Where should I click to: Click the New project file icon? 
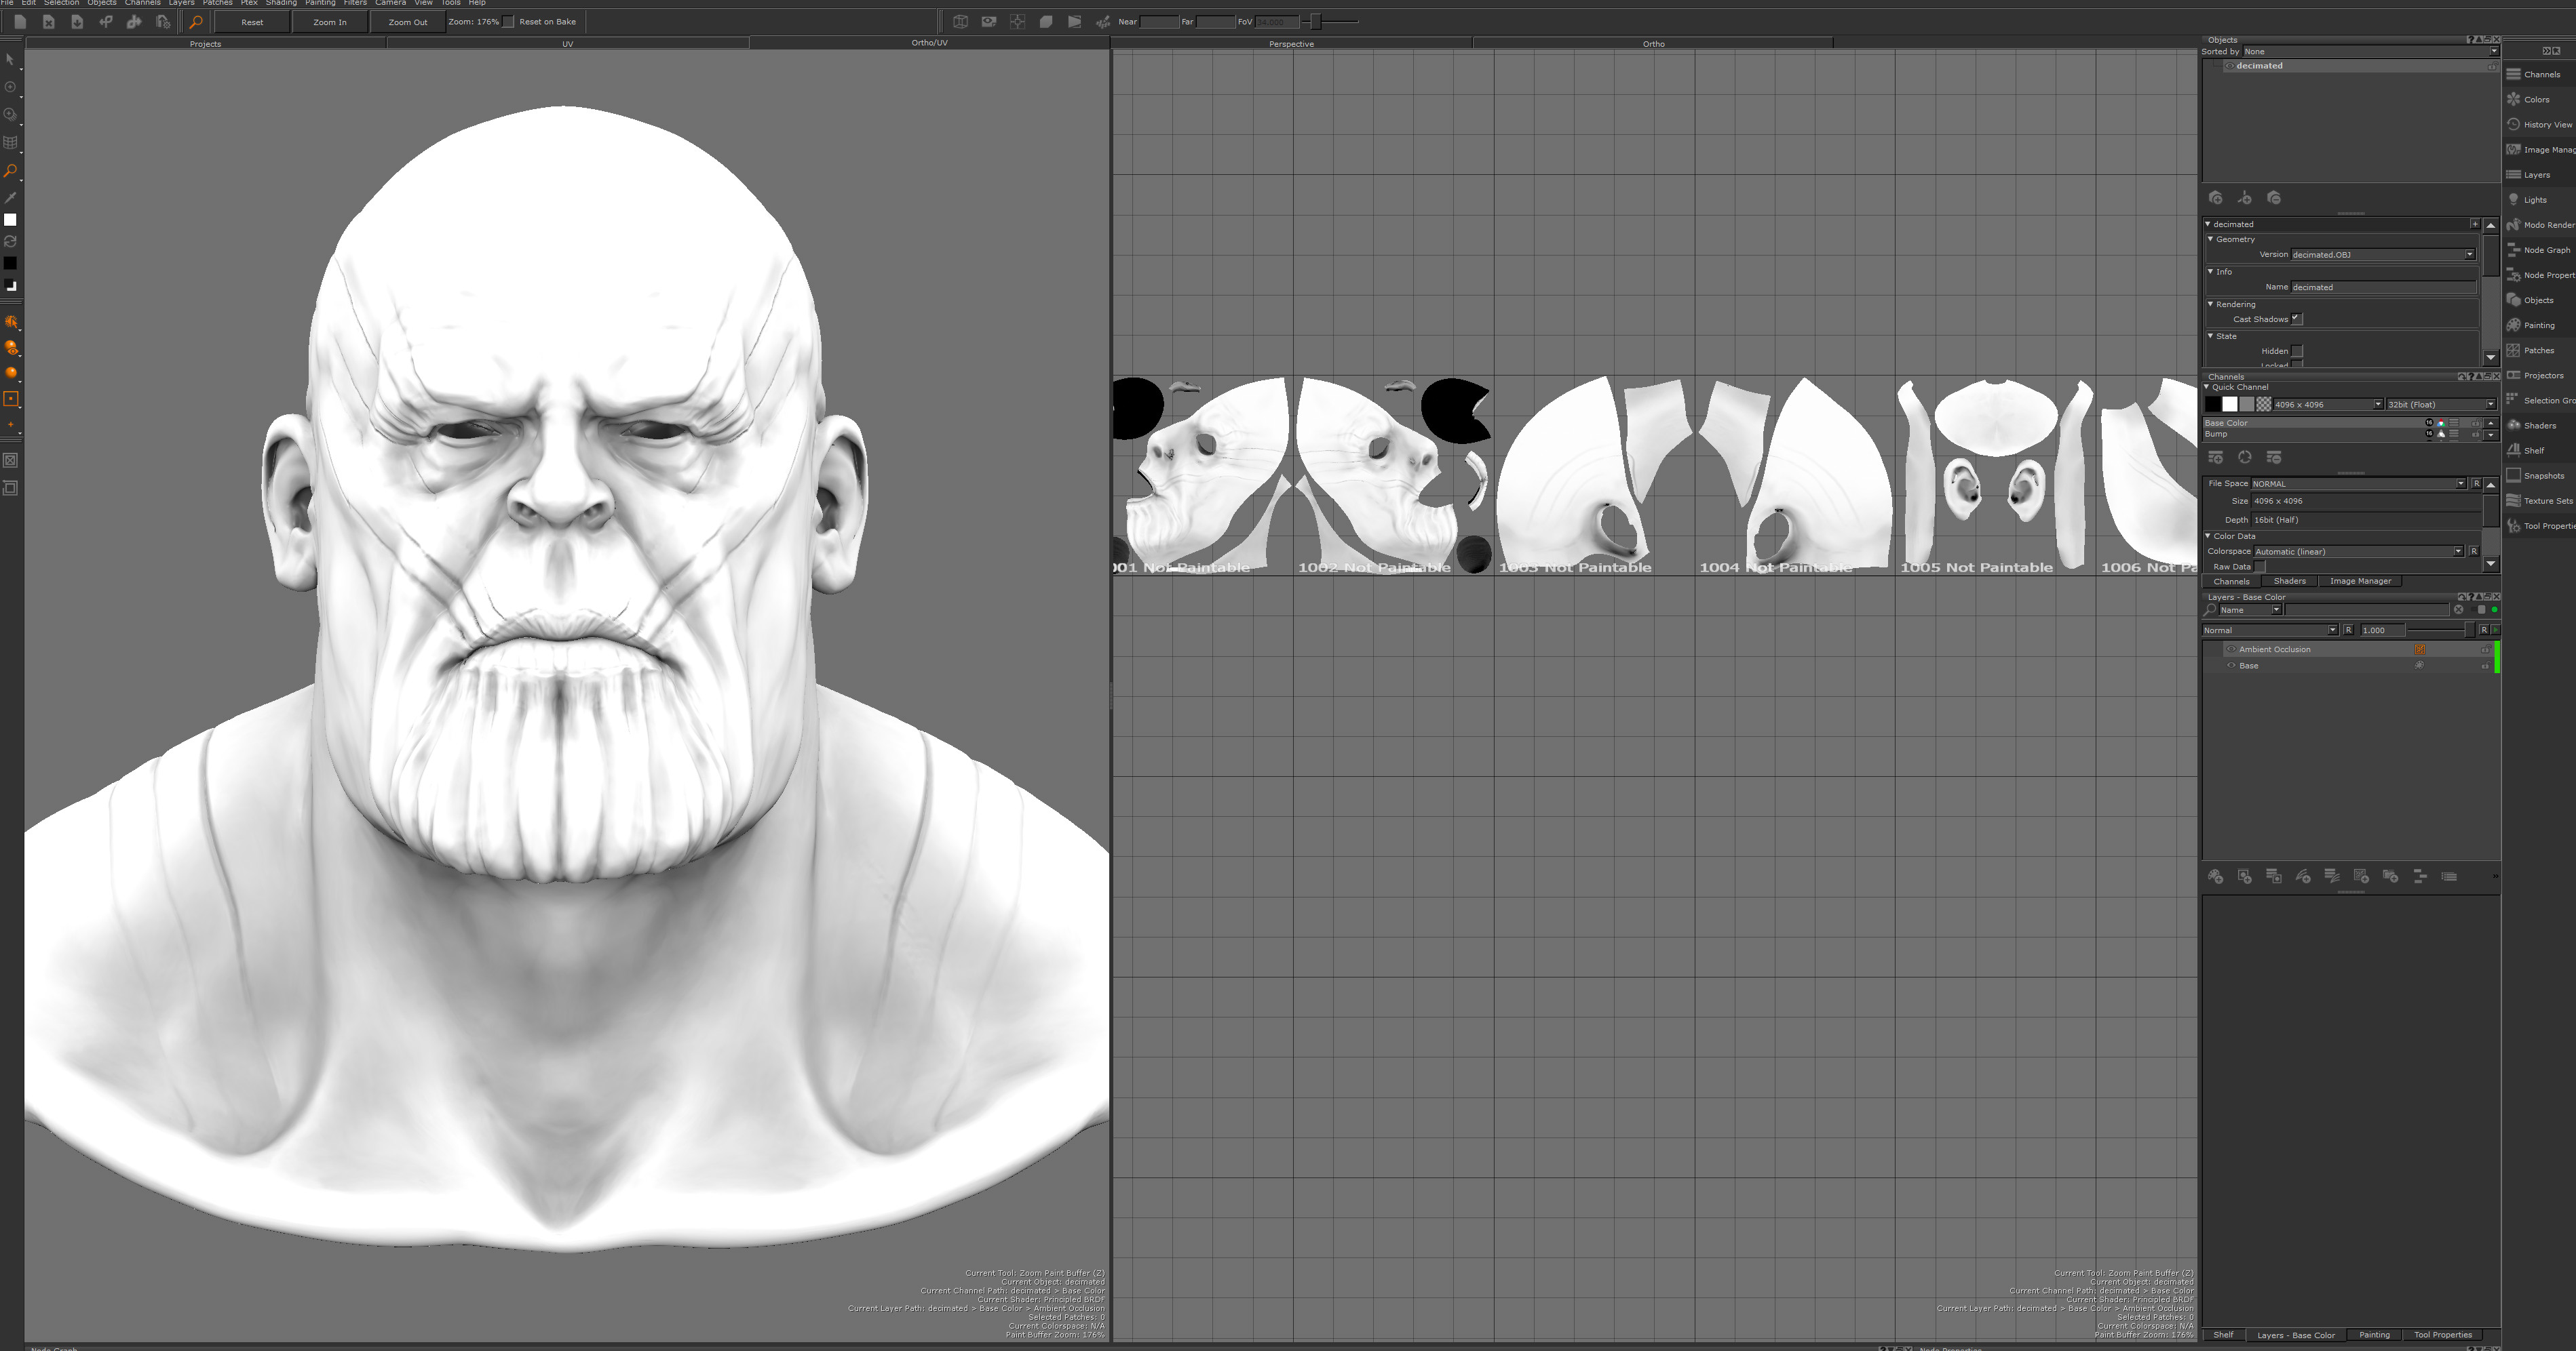pos(20,21)
